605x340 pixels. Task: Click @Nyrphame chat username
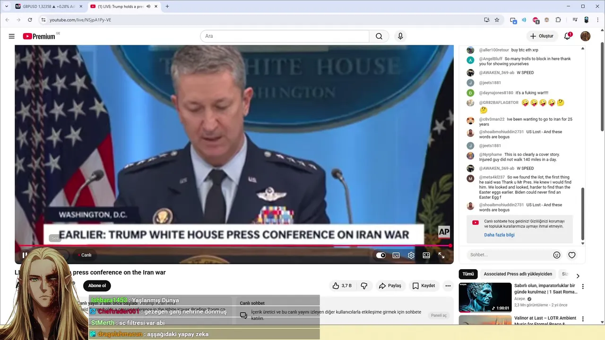click(490, 155)
